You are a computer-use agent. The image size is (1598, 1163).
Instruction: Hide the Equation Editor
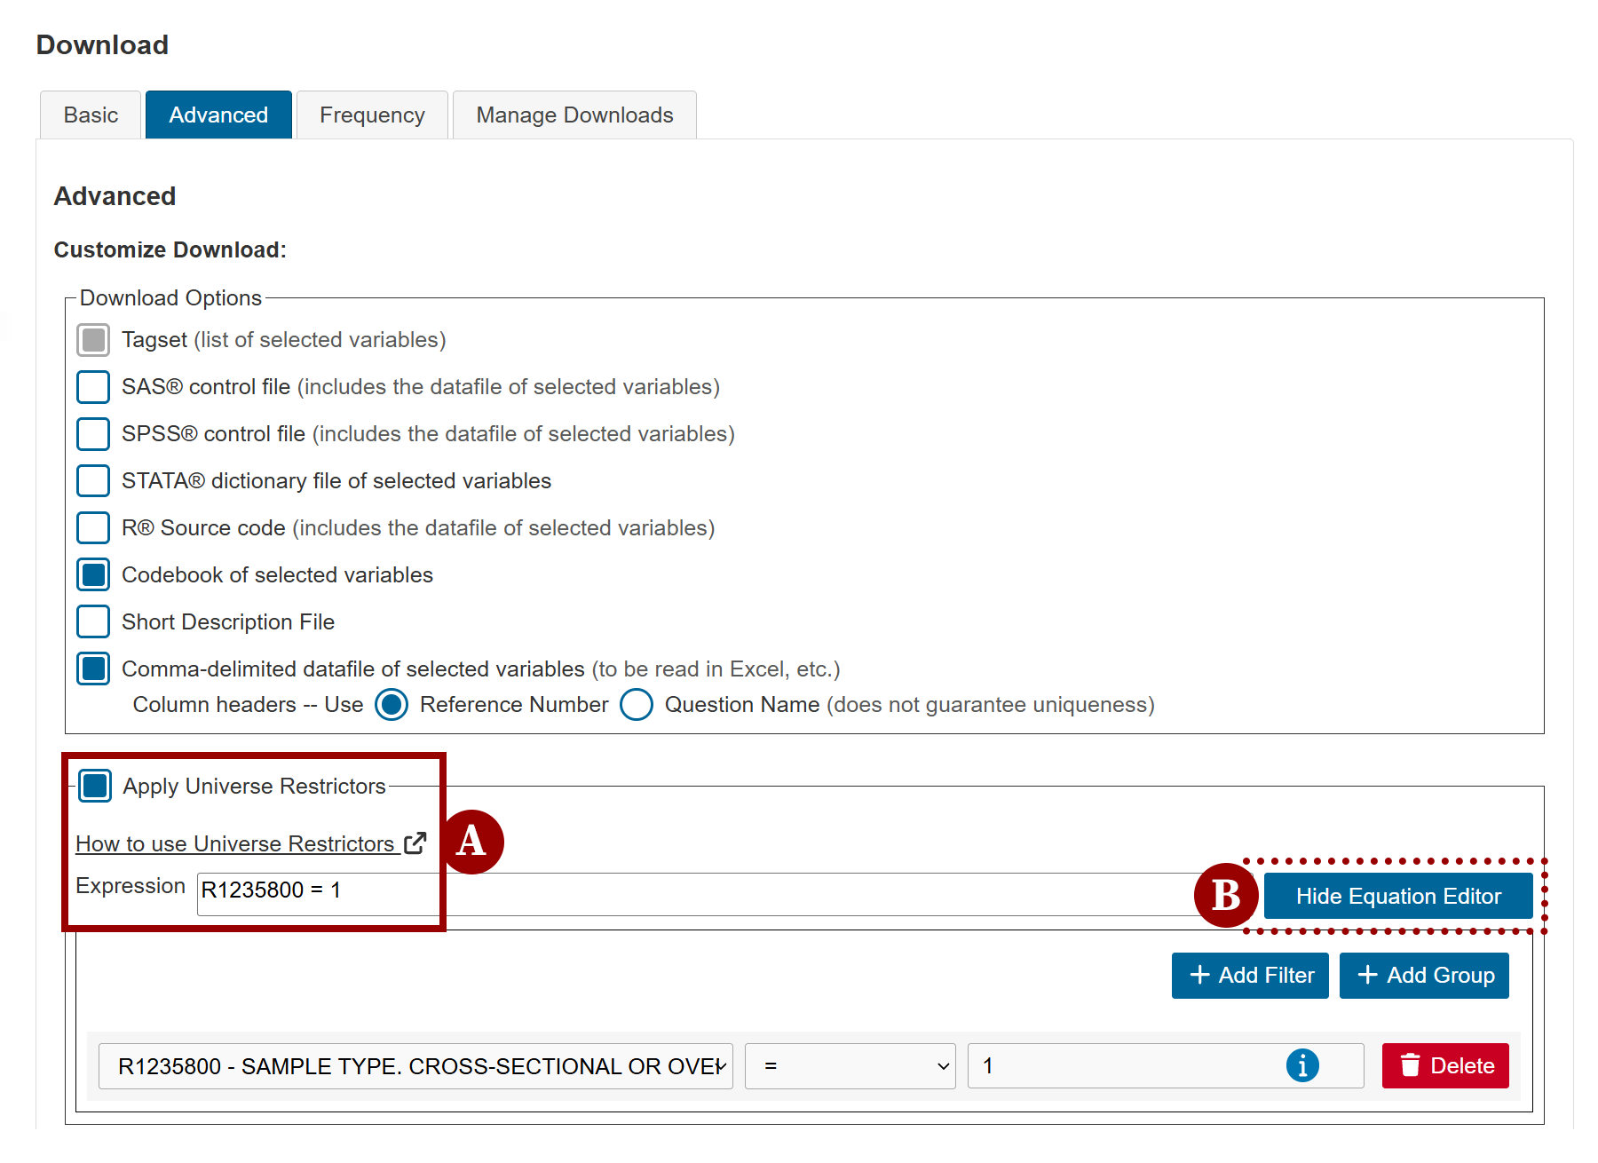point(1398,896)
